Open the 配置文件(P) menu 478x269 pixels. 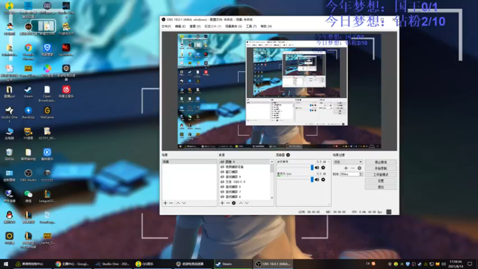tap(213, 26)
